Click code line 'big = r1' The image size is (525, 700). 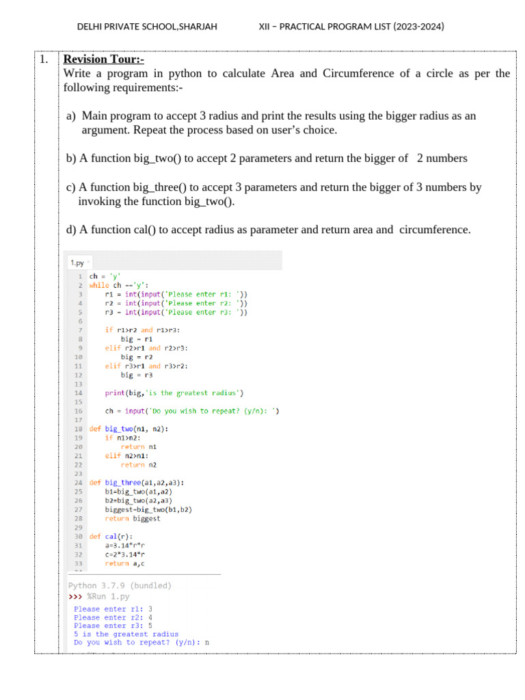[x=137, y=339]
